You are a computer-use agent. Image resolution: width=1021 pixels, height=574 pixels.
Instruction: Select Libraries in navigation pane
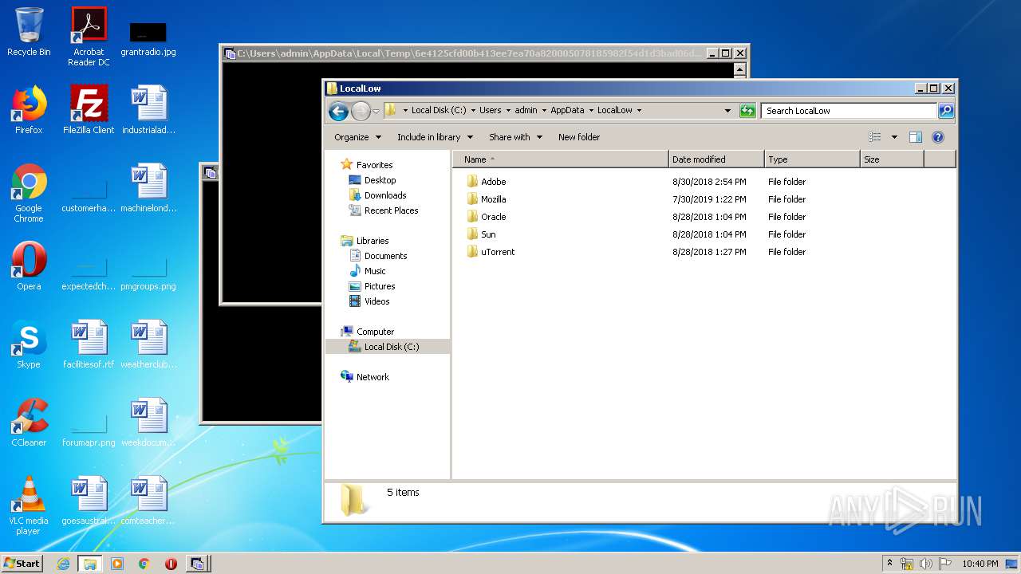pos(373,241)
